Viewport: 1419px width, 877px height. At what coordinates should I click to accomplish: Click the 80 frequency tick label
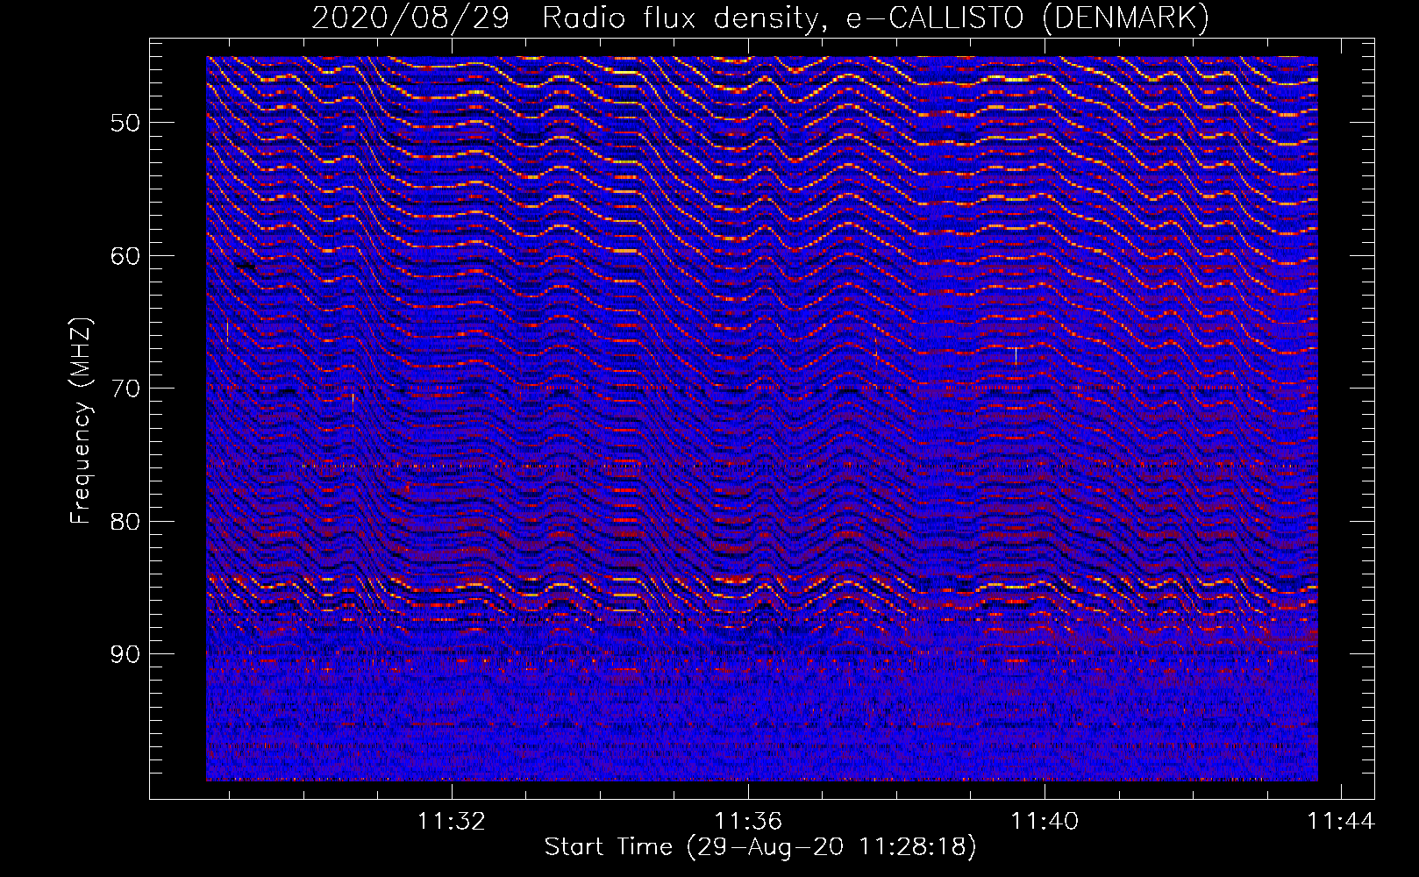pos(125,522)
